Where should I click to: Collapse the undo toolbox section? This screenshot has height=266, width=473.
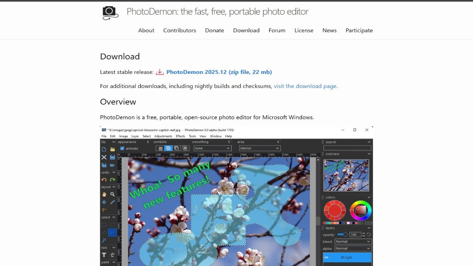pos(114,172)
